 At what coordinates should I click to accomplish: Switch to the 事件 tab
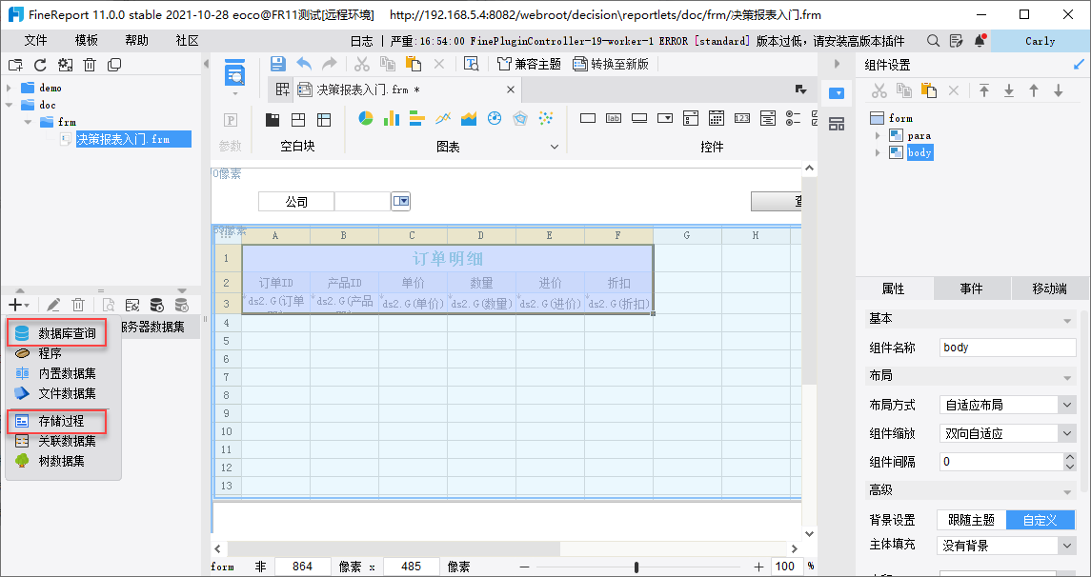click(x=971, y=288)
